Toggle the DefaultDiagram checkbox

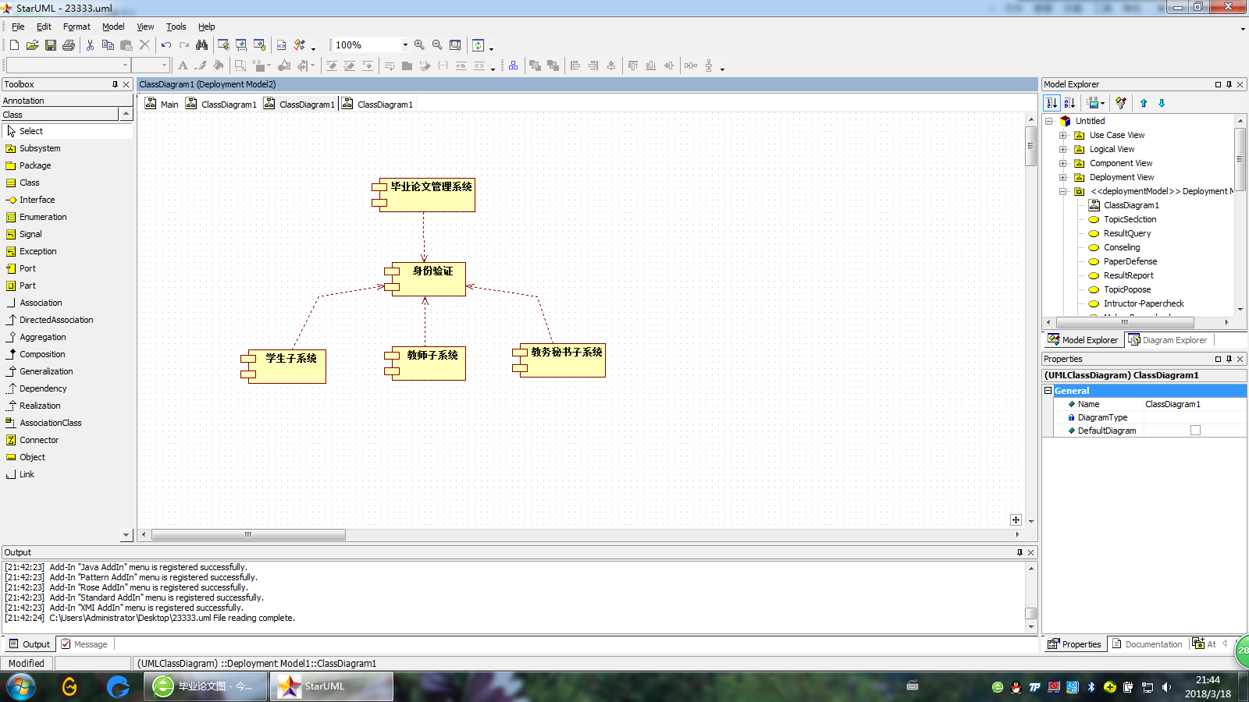point(1195,431)
